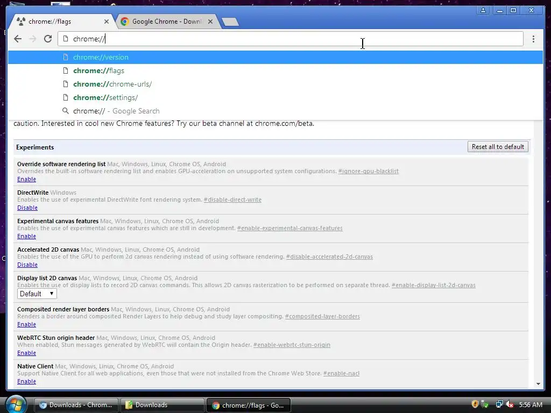Disable DirectWrite experiment
Image resolution: width=551 pixels, height=413 pixels.
point(27,208)
